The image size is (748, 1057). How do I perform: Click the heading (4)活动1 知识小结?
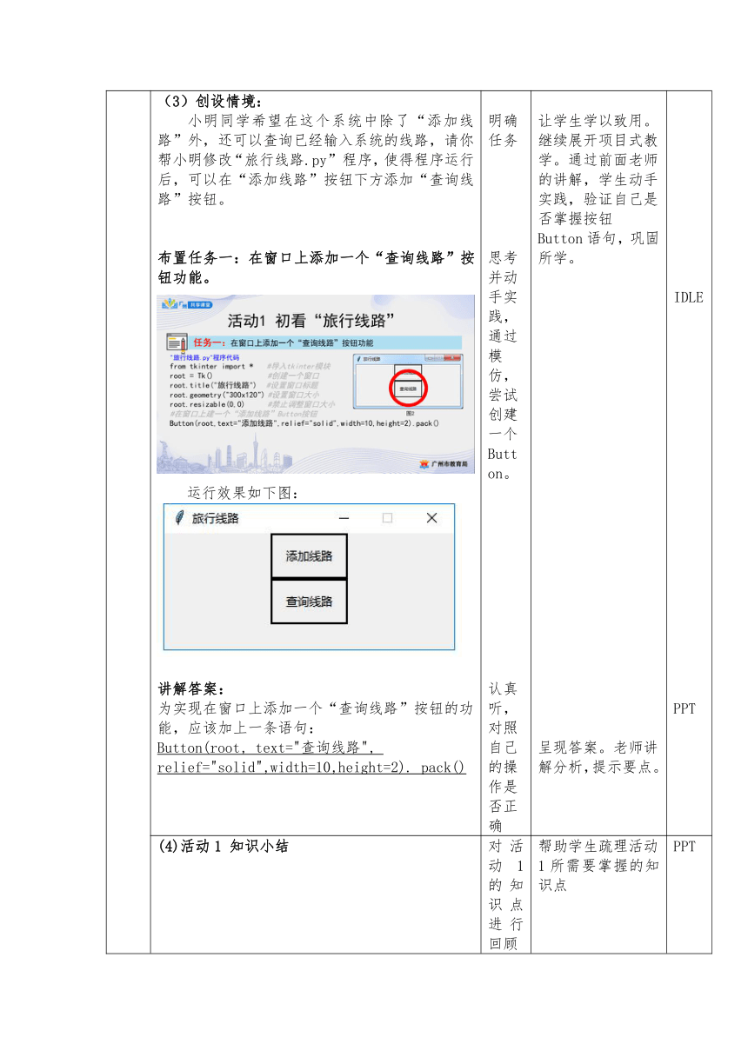point(223,846)
